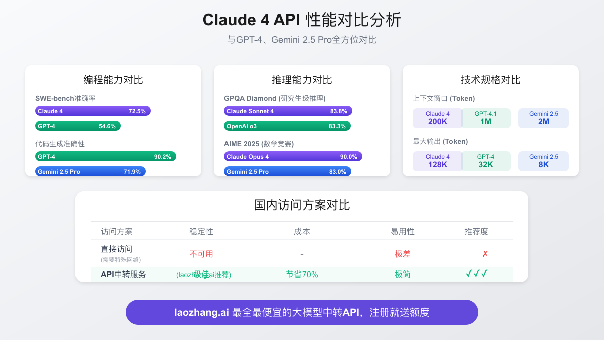Click the 技术规格对比 card heading
Screen dimensions: 604x340
tap(491, 80)
